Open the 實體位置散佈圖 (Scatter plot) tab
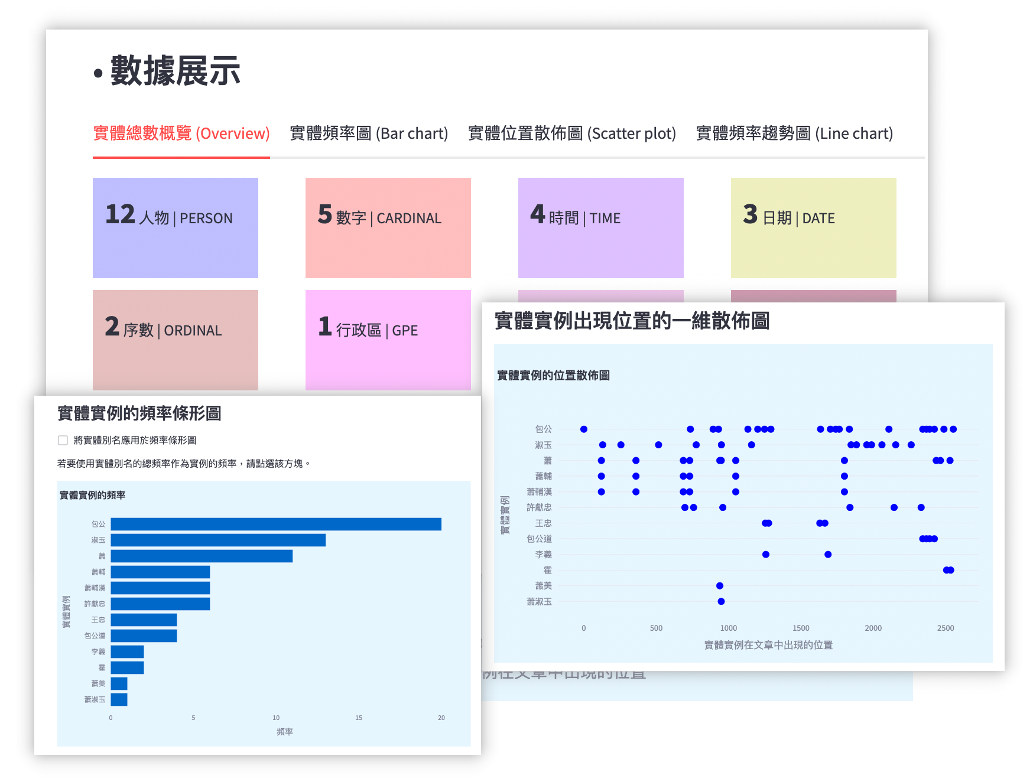Screen dimensions: 1033x782 (x=571, y=133)
